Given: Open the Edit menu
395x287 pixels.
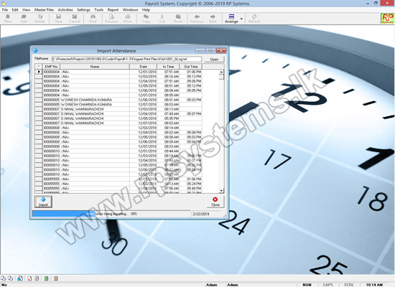Looking at the screenshot, I should coord(15,10).
